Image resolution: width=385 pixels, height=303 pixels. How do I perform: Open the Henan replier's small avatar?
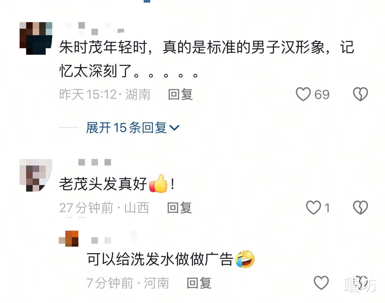point(69,238)
